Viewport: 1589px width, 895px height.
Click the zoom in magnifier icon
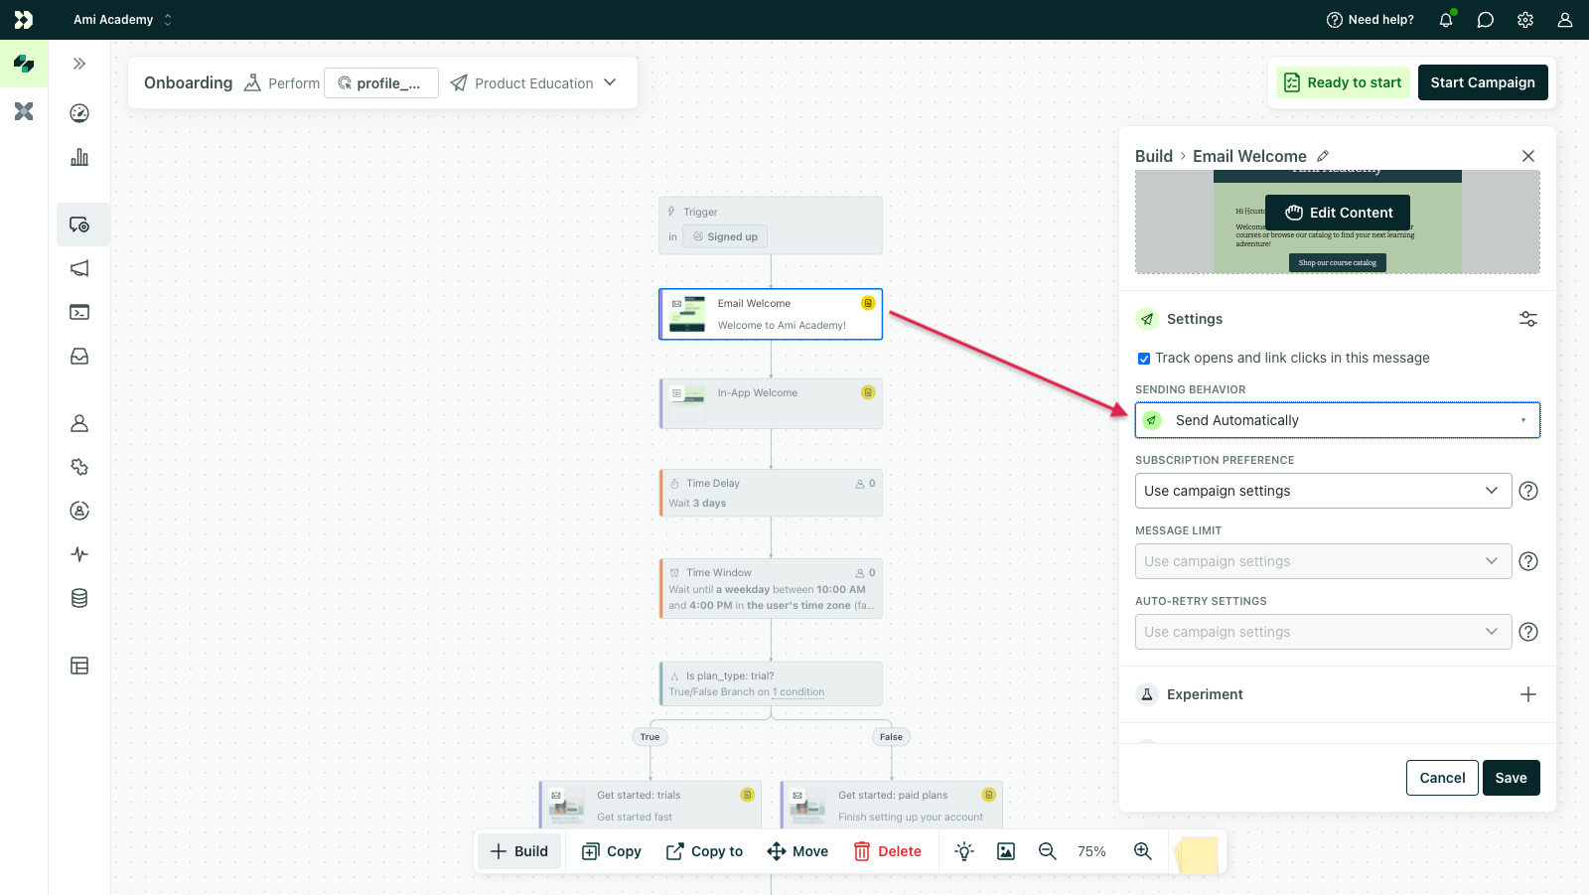pyautogui.click(x=1142, y=851)
